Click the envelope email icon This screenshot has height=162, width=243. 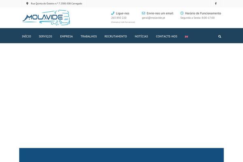[143, 13]
